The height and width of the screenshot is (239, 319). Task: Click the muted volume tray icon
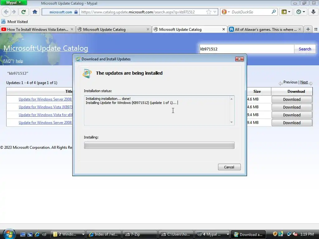(295, 234)
